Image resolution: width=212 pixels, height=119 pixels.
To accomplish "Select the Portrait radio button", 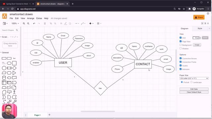I will (182, 82).
